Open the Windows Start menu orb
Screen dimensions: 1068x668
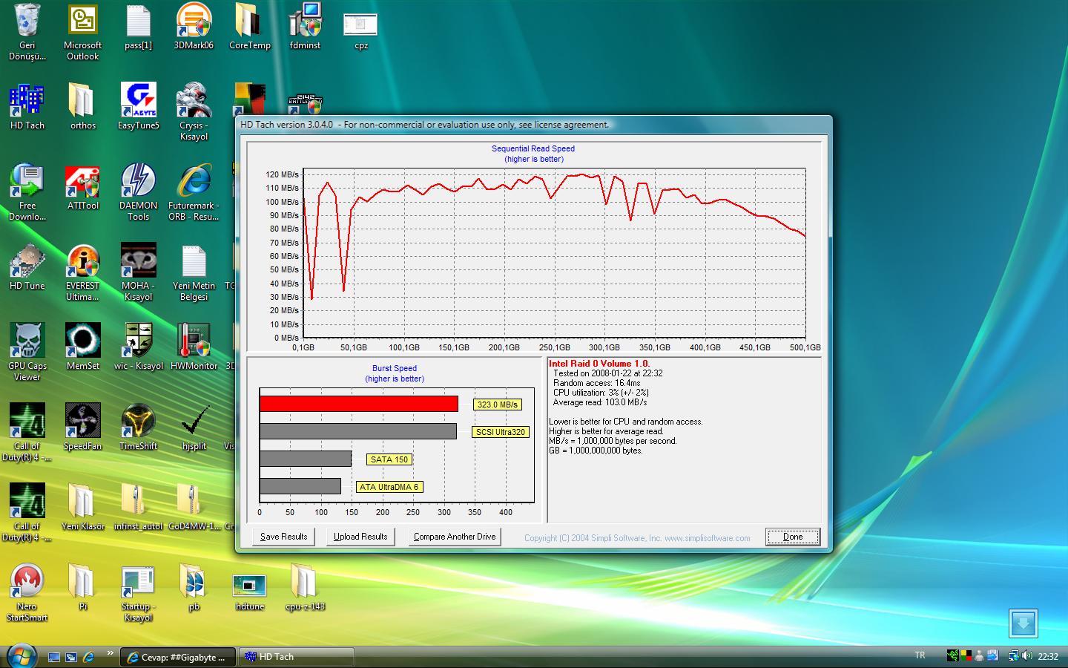(21, 656)
